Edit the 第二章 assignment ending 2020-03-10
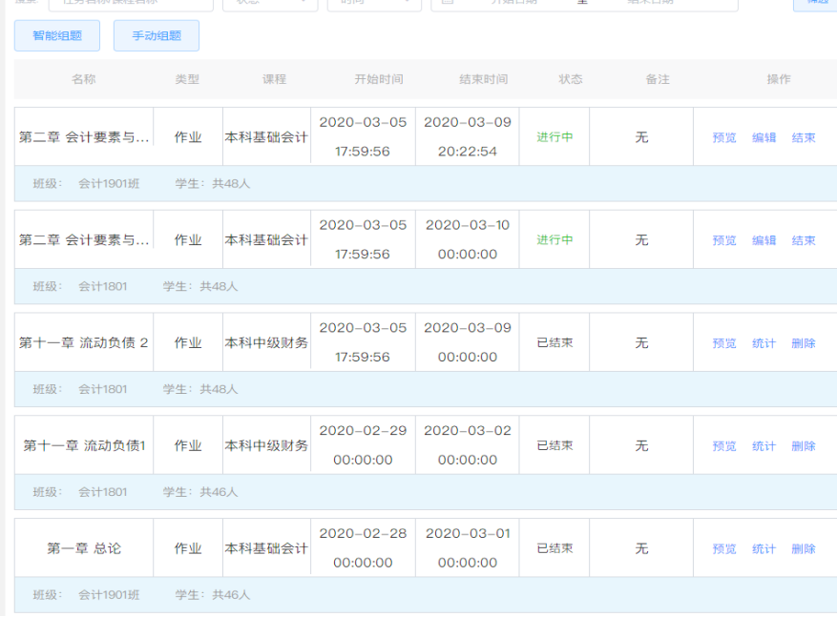 (x=764, y=240)
